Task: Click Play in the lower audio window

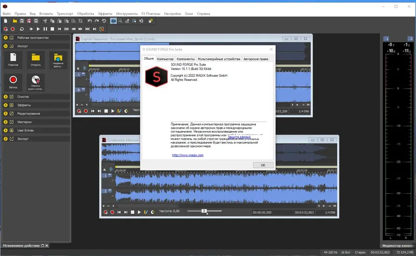Action: click(139, 212)
